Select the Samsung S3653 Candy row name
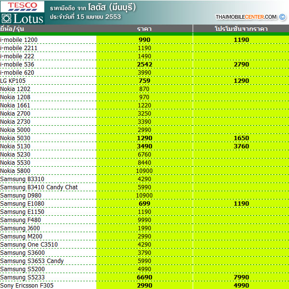This screenshot has width=289, height=289. pos(32,261)
